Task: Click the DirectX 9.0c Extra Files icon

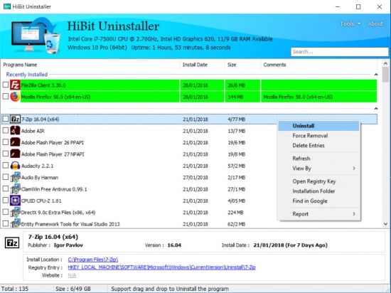Action: pos(15,212)
